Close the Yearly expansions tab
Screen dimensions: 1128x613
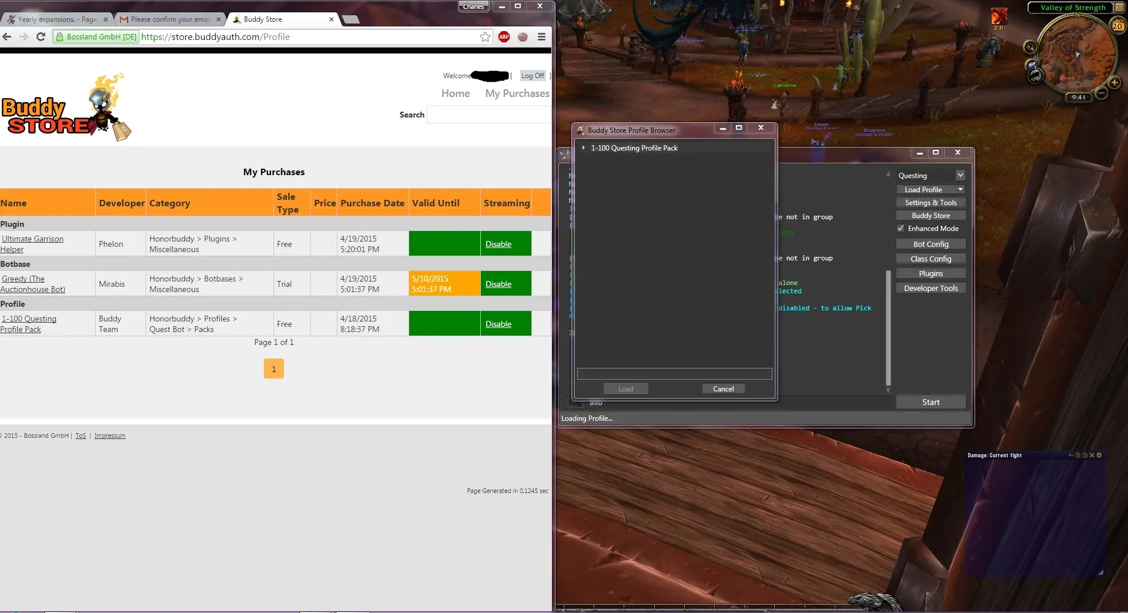click(106, 19)
